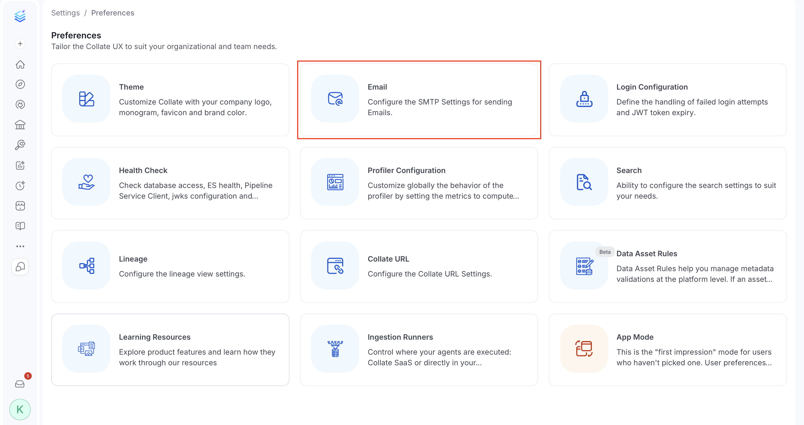Open the Data Asset Rules card title
The width and height of the screenshot is (804, 425).
(647, 253)
